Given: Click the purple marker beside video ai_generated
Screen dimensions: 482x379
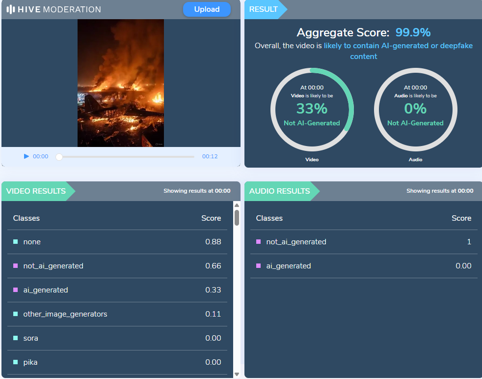Looking at the screenshot, I should pos(15,290).
